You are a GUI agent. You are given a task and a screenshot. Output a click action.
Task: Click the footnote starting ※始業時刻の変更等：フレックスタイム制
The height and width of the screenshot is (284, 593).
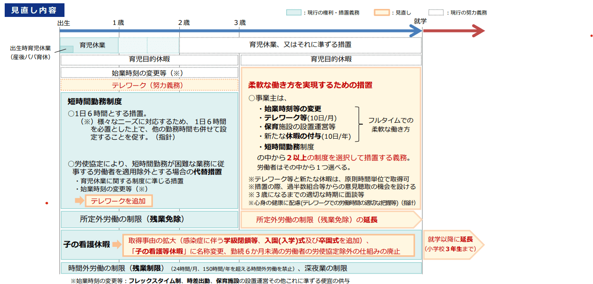click(210, 281)
